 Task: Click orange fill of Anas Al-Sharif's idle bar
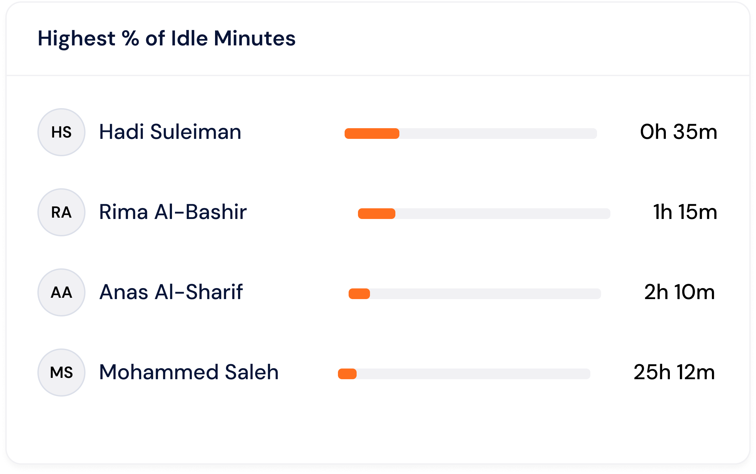coord(359,294)
